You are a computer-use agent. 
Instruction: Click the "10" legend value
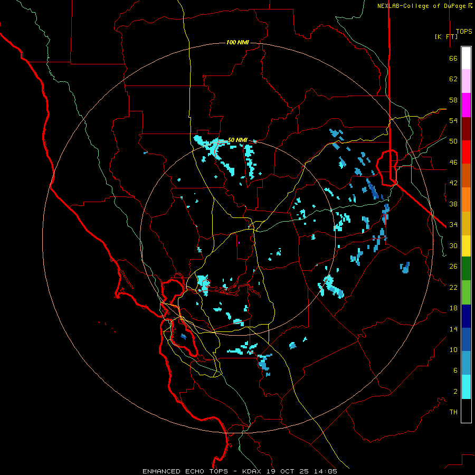pyautogui.click(x=453, y=349)
